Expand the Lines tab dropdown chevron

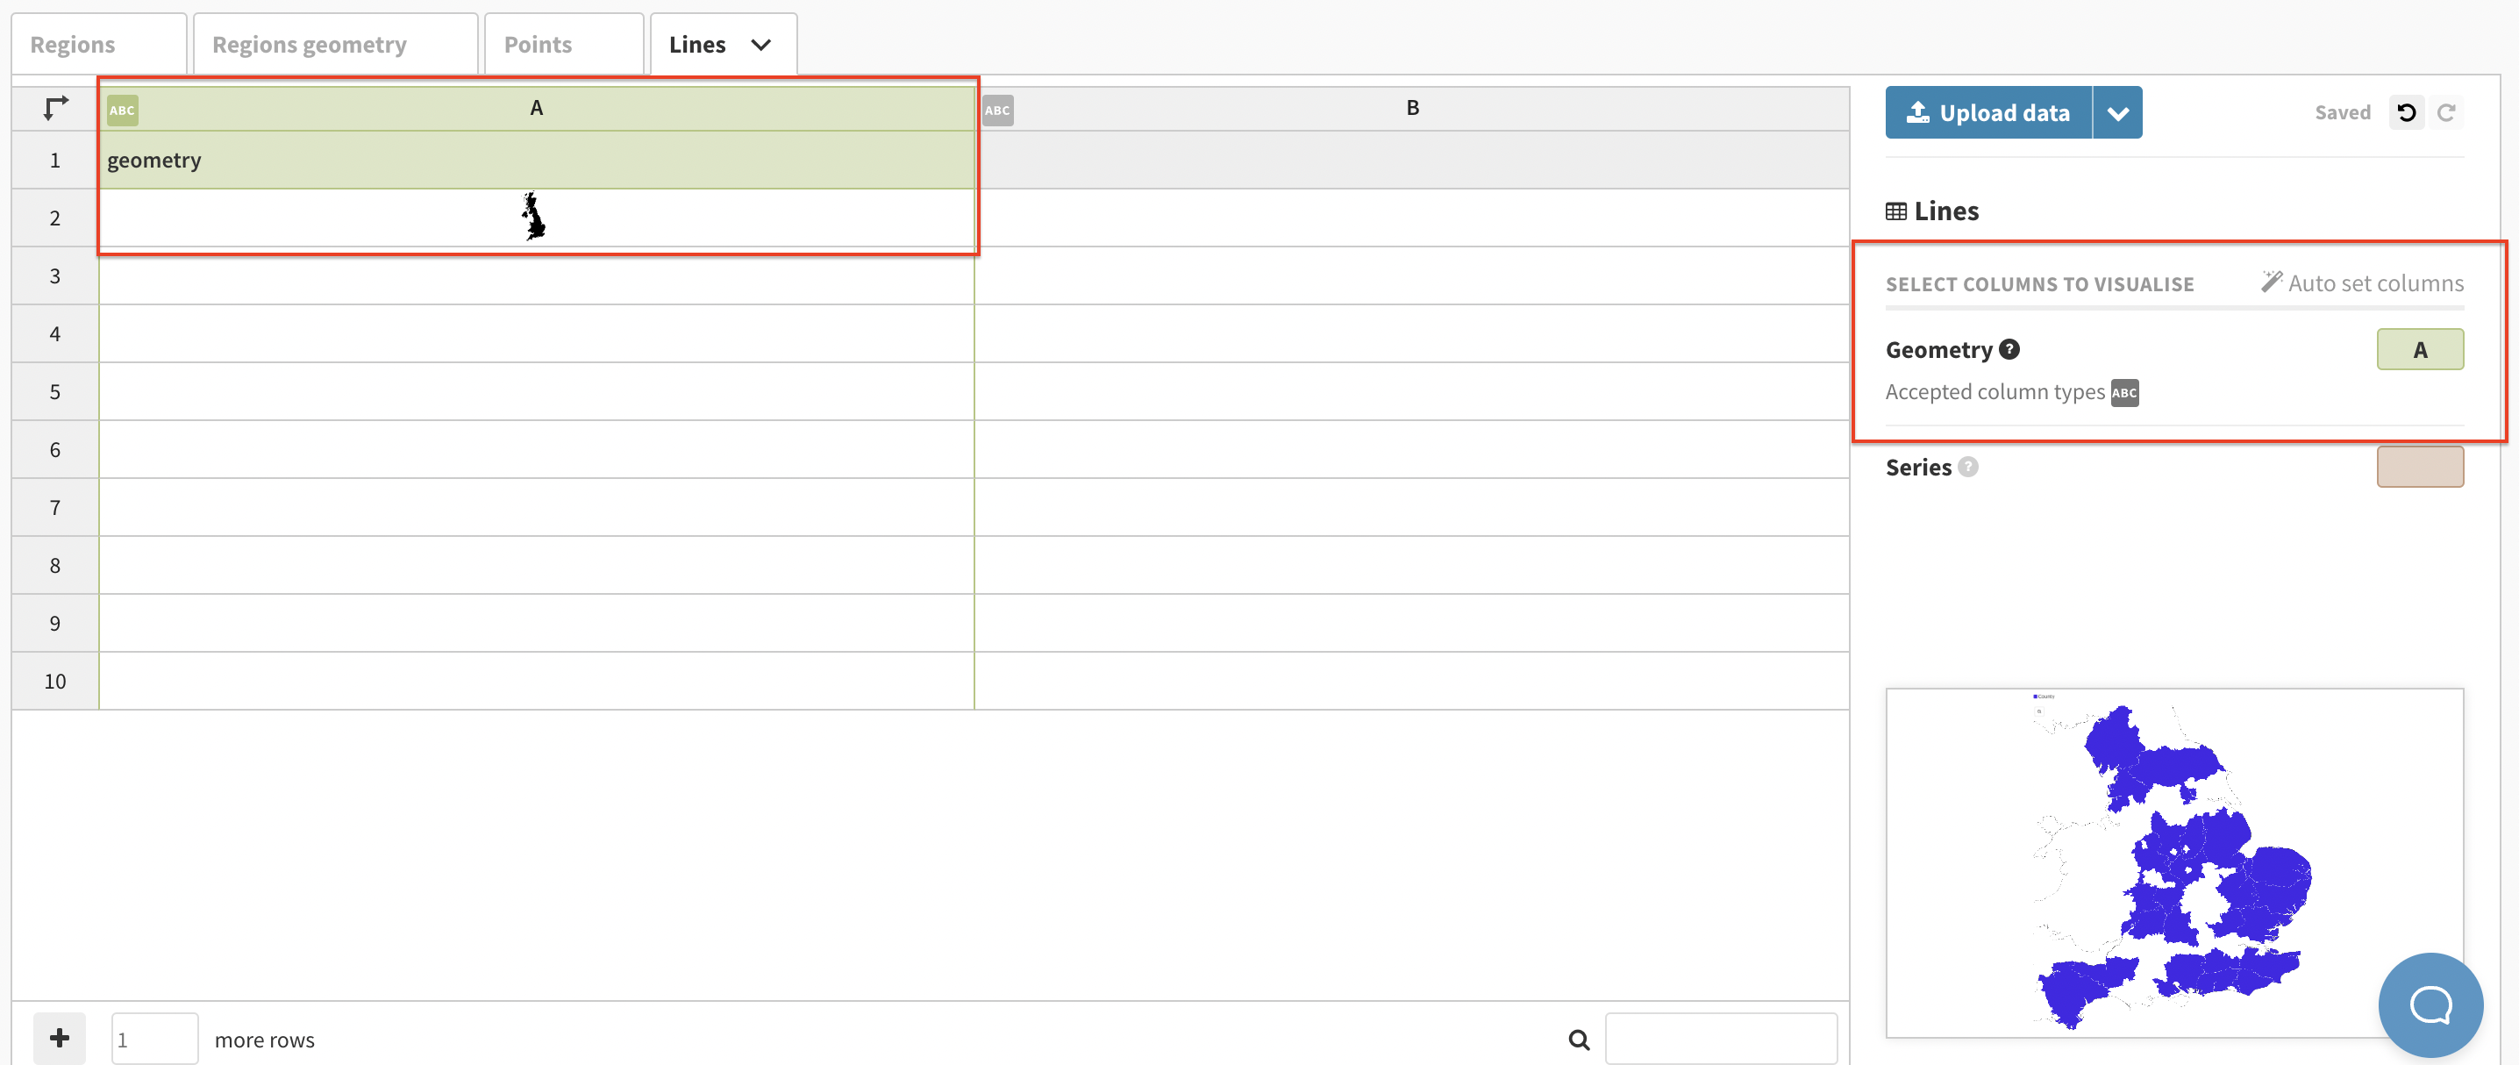coord(760,45)
